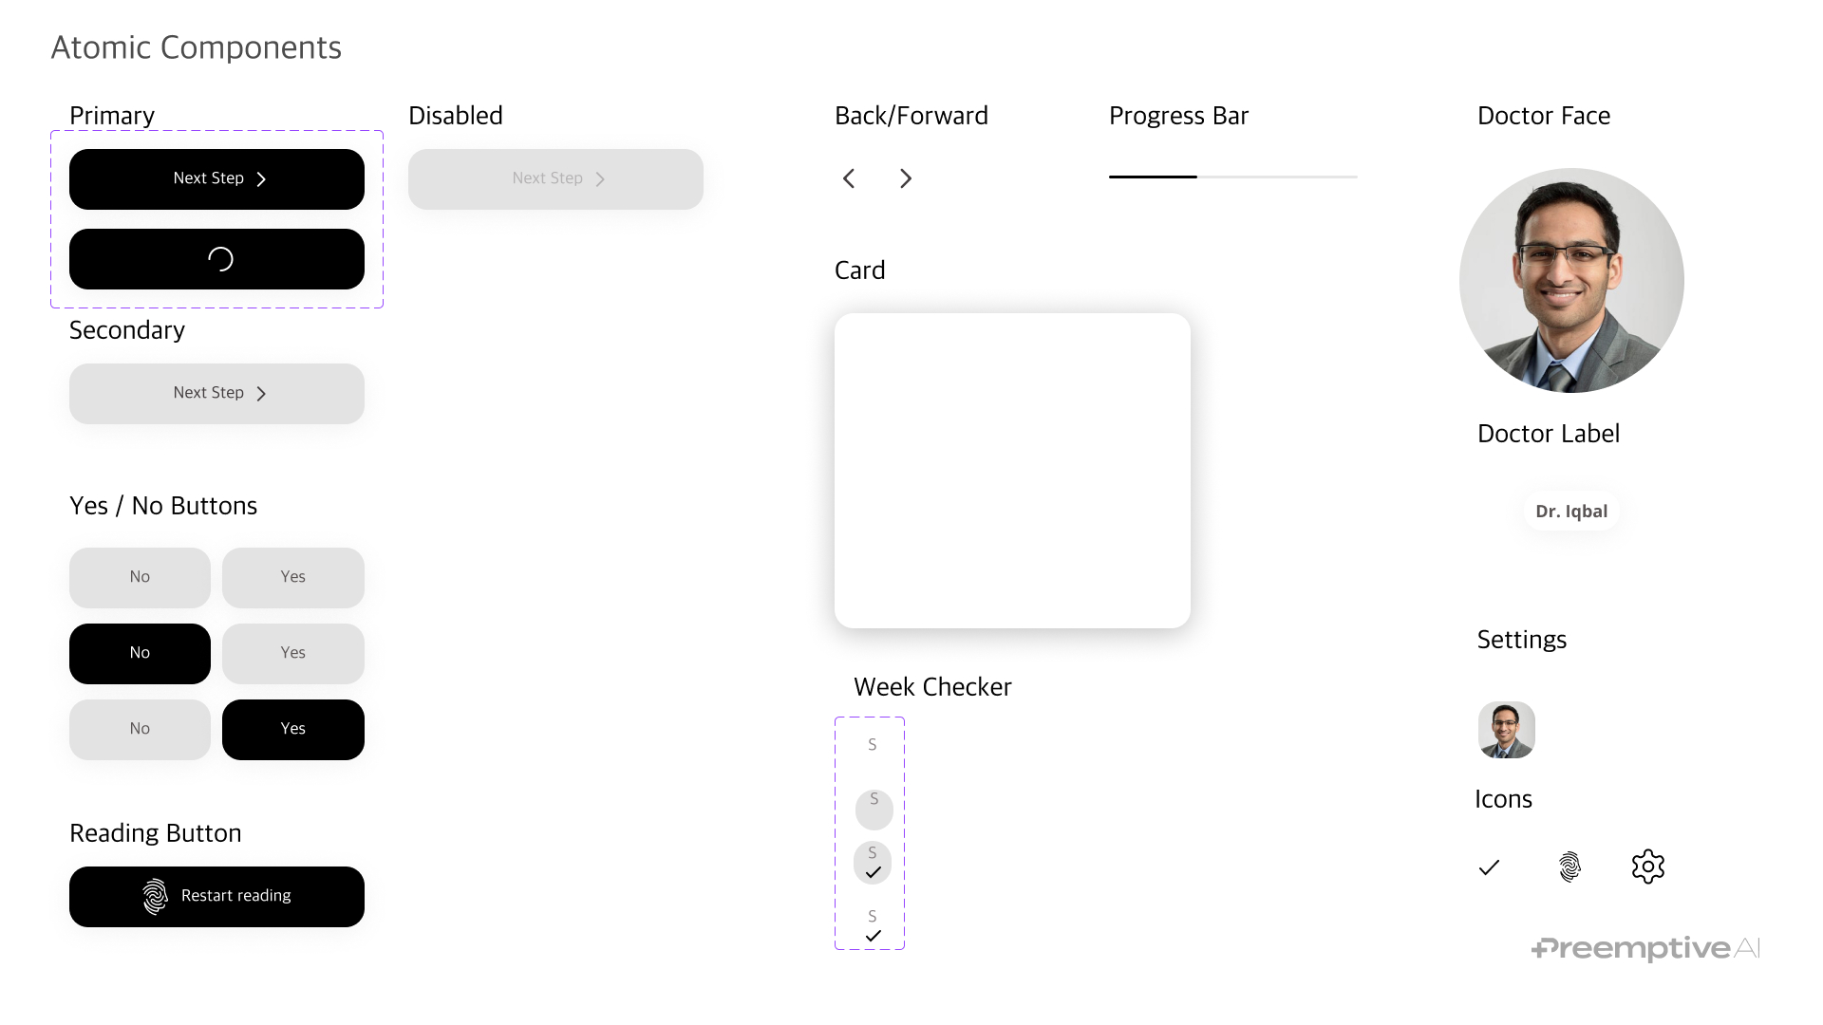This screenshot has width=1823, height=1025.
Task: Click the forward arrow chevron
Action: 905,178
